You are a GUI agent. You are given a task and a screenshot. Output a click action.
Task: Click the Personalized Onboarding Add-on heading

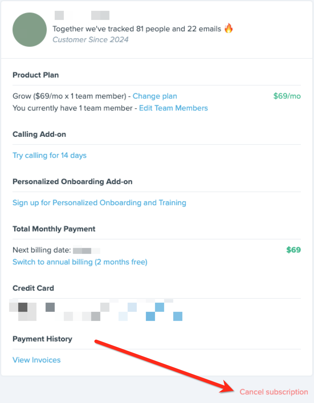[x=72, y=182]
